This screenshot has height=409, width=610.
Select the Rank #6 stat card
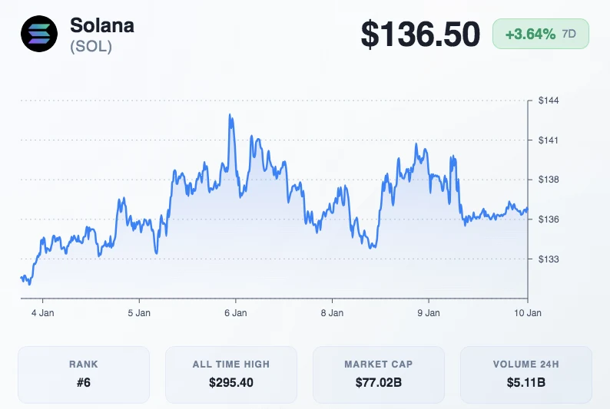point(84,374)
